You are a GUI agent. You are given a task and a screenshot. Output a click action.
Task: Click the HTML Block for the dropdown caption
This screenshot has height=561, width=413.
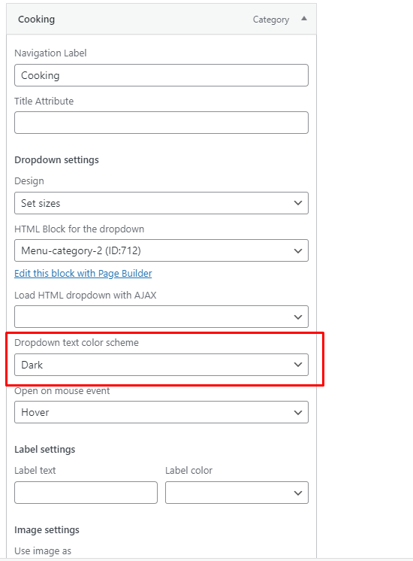80,229
